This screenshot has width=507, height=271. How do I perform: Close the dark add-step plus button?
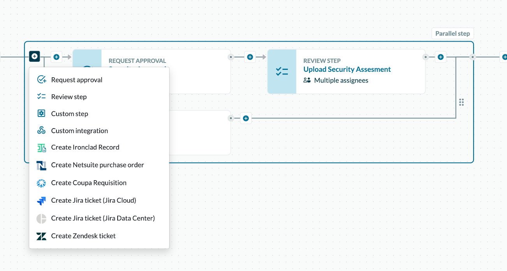pos(35,57)
